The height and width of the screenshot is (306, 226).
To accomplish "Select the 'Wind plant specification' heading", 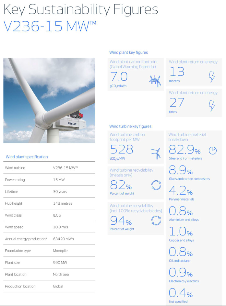I will (x=27, y=157).
